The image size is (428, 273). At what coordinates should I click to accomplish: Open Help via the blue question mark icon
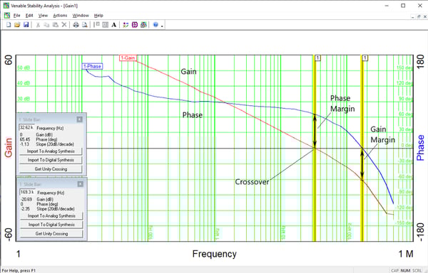pyautogui.click(x=156, y=25)
